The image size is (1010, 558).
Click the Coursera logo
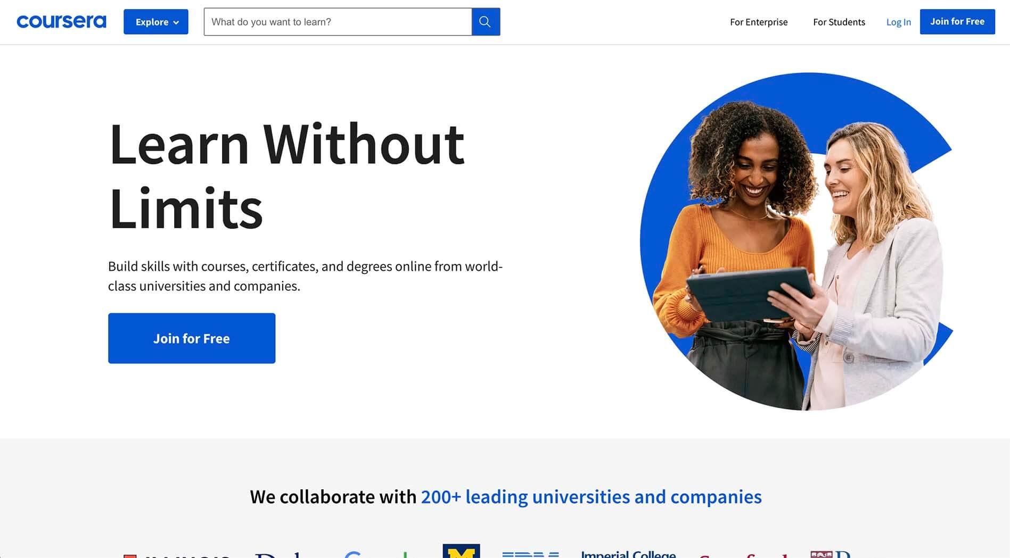point(61,22)
